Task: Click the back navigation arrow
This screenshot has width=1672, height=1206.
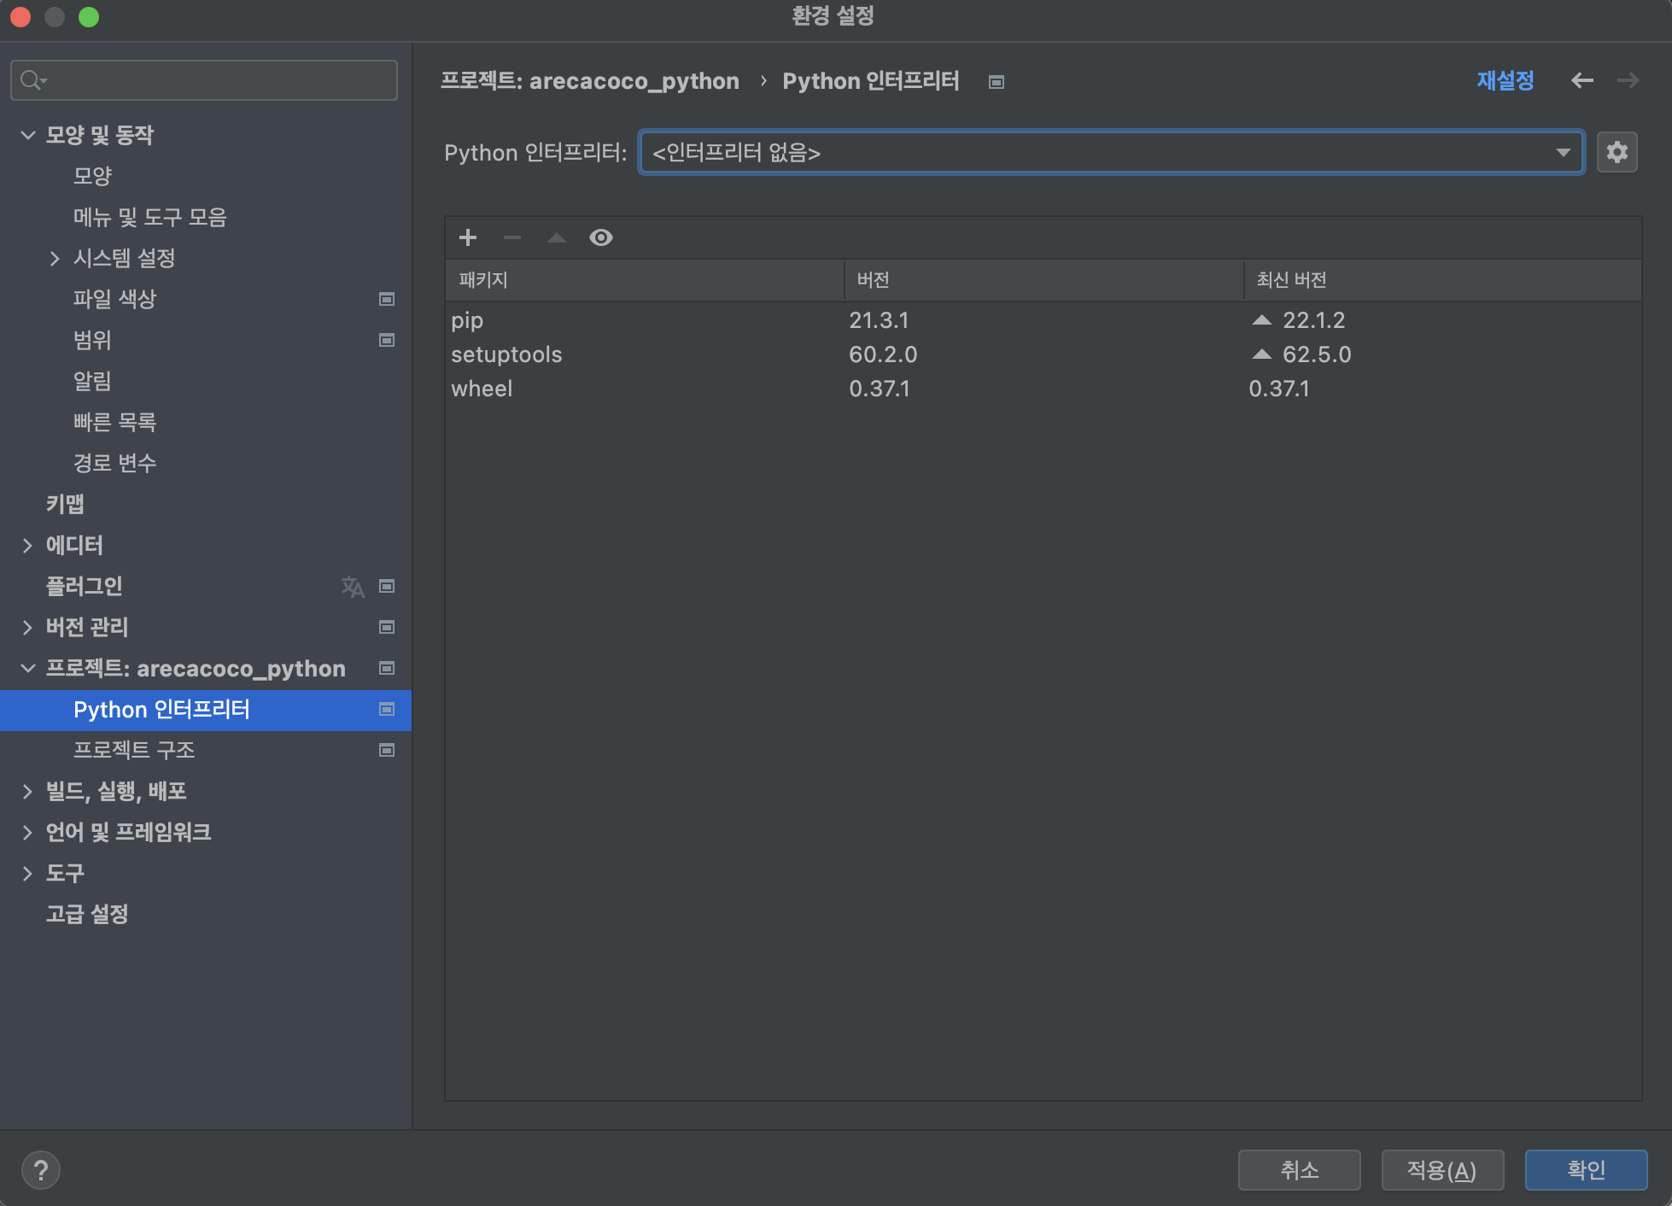Action: tap(1581, 80)
